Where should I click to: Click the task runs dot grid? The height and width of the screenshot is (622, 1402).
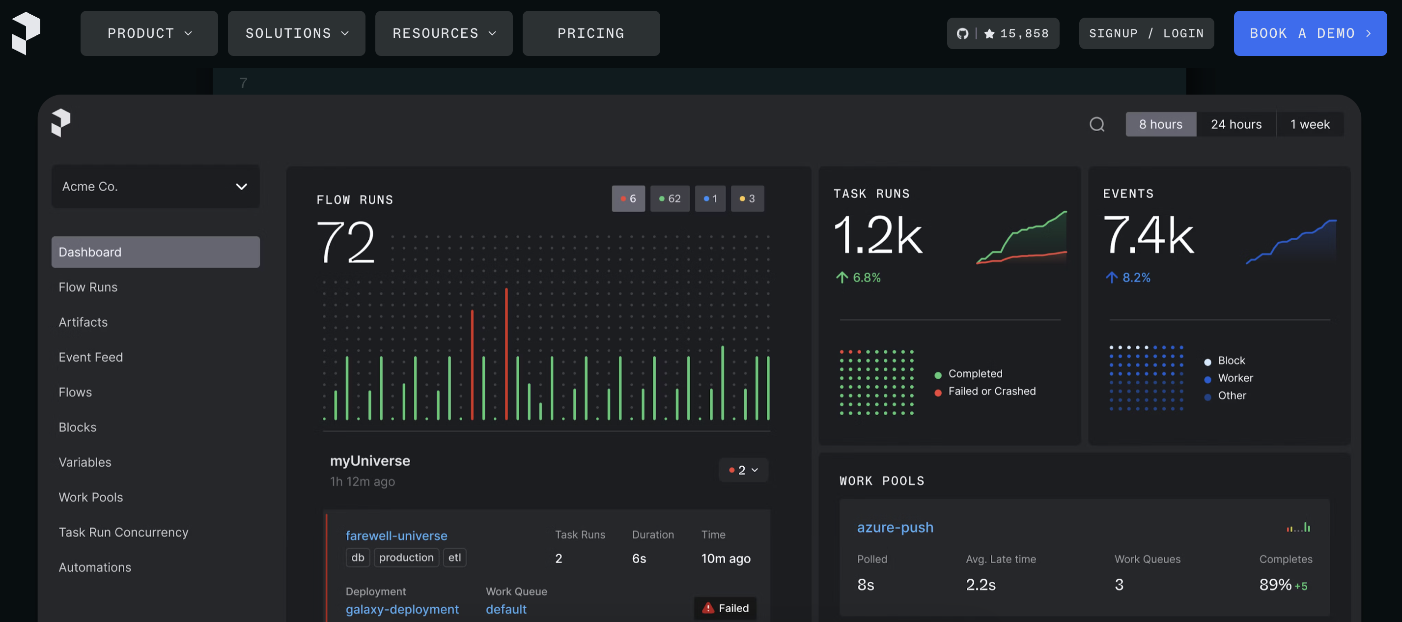pyautogui.click(x=876, y=382)
